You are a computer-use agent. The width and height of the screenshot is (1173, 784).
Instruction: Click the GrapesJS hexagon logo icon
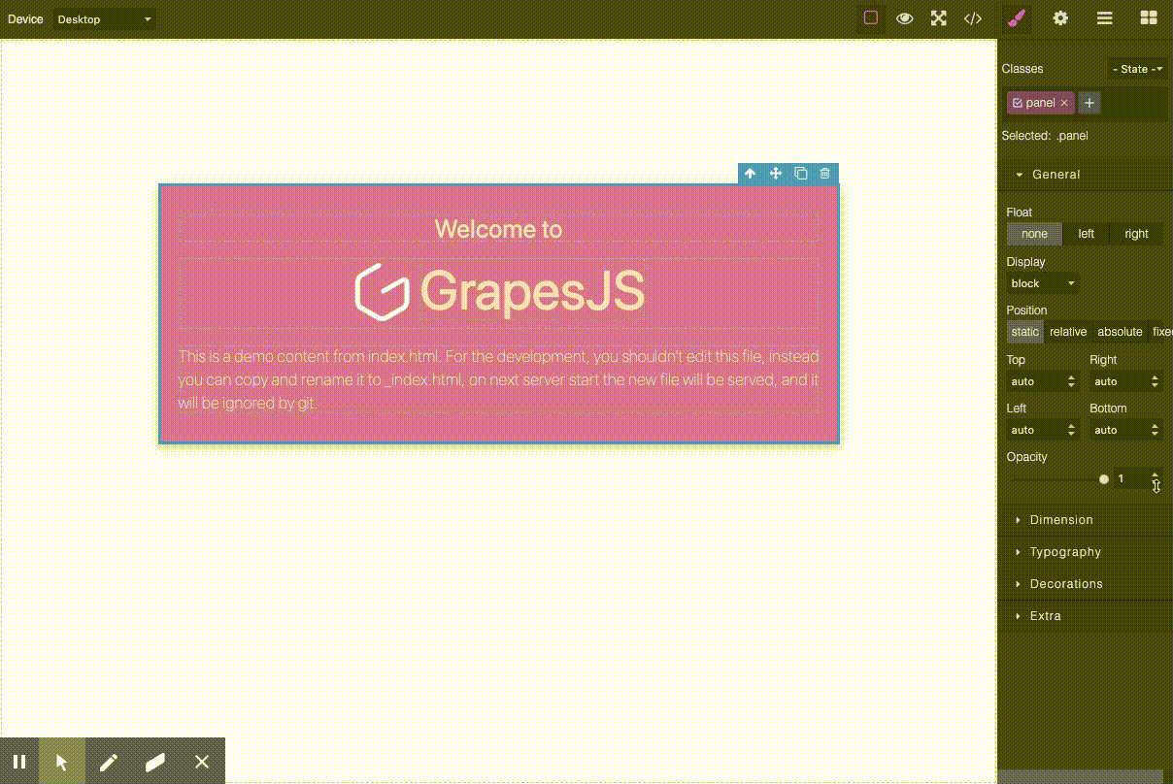(x=380, y=292)
